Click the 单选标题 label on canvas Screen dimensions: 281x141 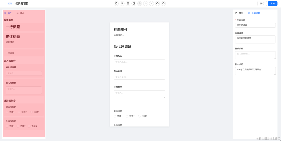(118, 111)
